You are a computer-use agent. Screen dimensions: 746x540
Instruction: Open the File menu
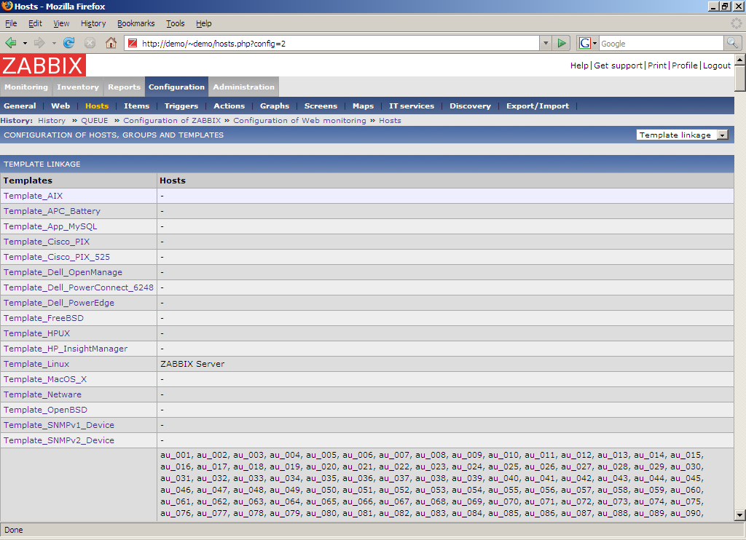tap(11, 23)
